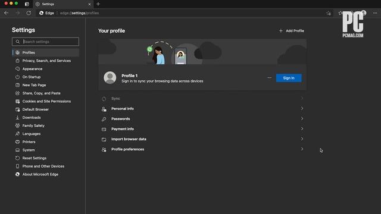Click the magnifier icon in Search settings
Screen dimensions: 381x214
17,42
